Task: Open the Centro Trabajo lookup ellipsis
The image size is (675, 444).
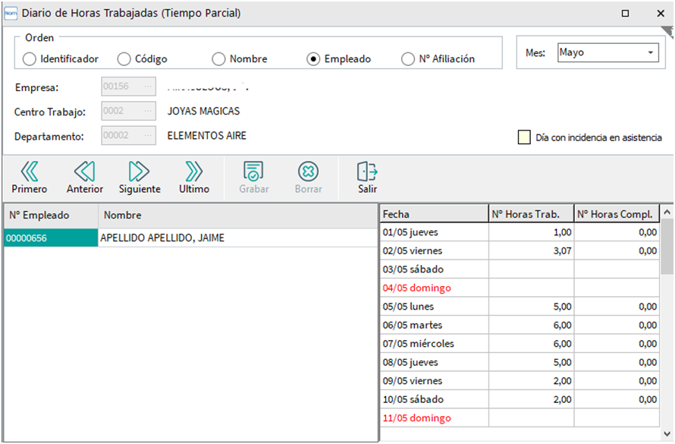Action: coord(147,112)
